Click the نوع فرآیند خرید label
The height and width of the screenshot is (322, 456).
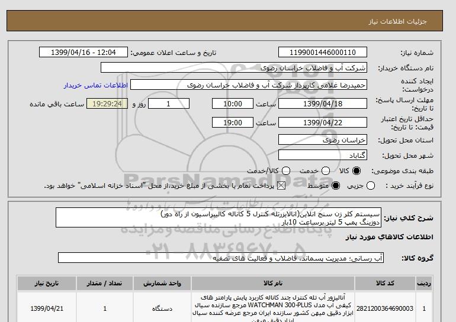409,186
